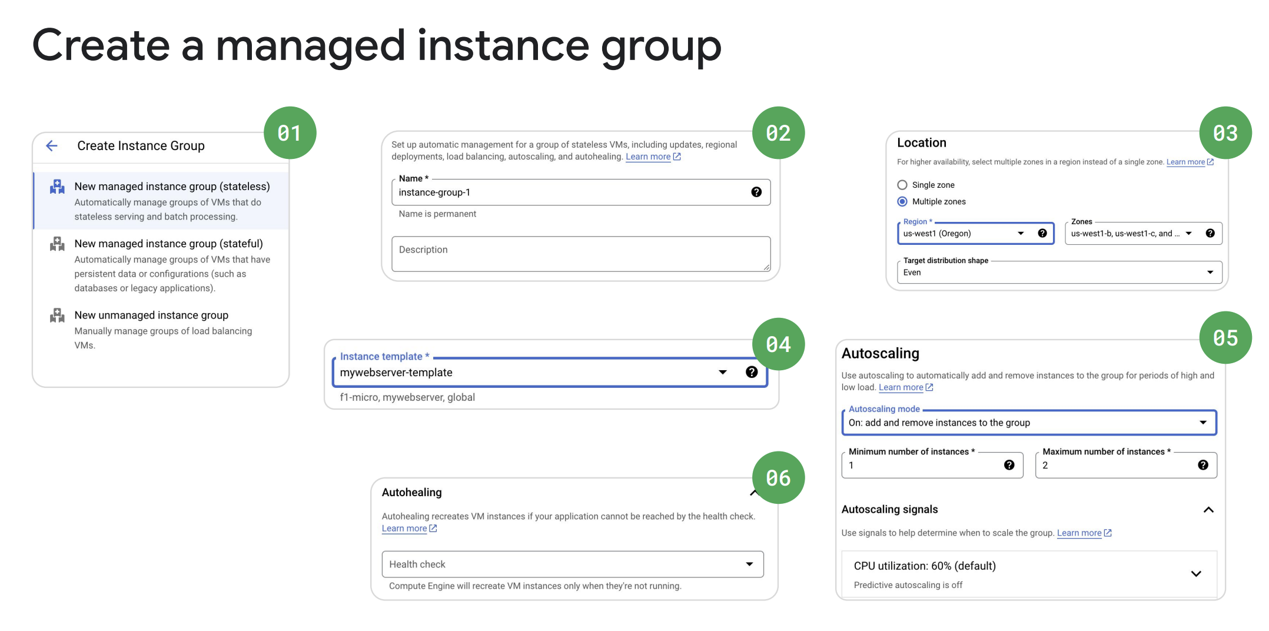Click the unmanaged instance group icon
The height and width of the screenshot is (631, 1269).
[57, 315]
